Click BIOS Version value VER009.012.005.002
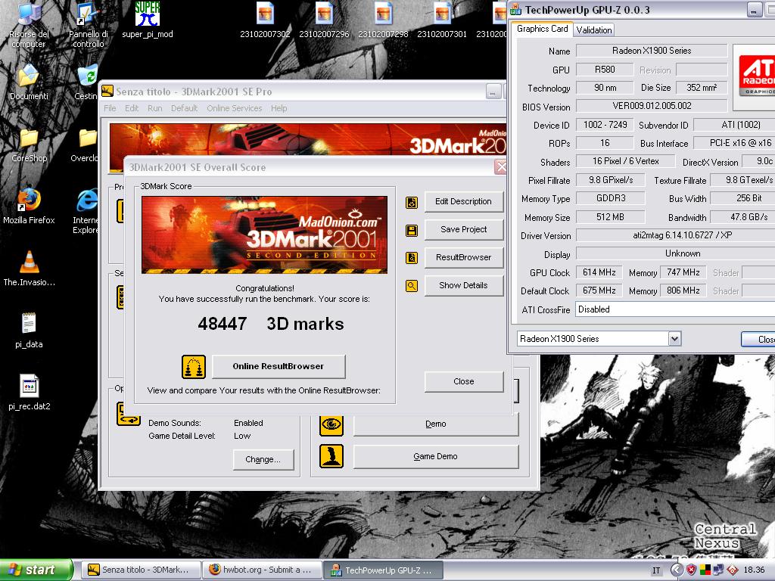Image resolution: width=775 pixels, height=581 pixels. click(x=652, y=106)
